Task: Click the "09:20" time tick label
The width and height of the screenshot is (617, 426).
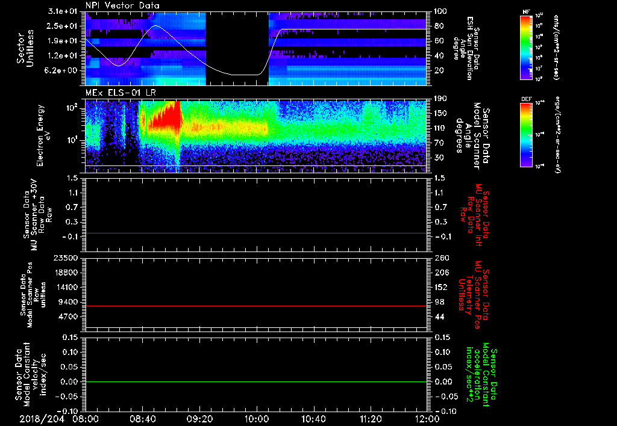Action: pos(199,419)
